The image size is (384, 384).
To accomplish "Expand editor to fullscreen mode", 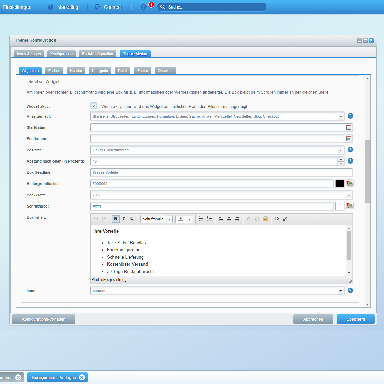I will click(285, 219).
